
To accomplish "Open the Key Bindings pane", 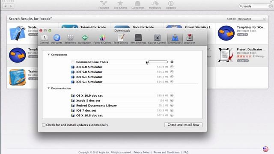I will click(138, 39).
